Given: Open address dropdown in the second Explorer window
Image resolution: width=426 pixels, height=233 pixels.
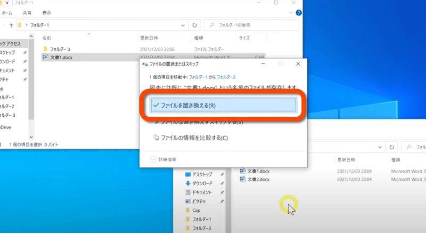Looking at the screenshot, I should (380, 147).
